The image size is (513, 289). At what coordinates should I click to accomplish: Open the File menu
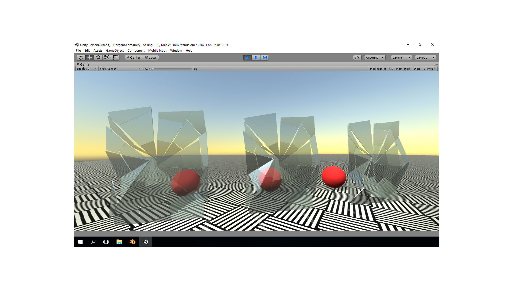[78, 51]
